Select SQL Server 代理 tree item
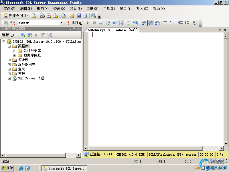The image size is (229, 172). coord(31,78)
